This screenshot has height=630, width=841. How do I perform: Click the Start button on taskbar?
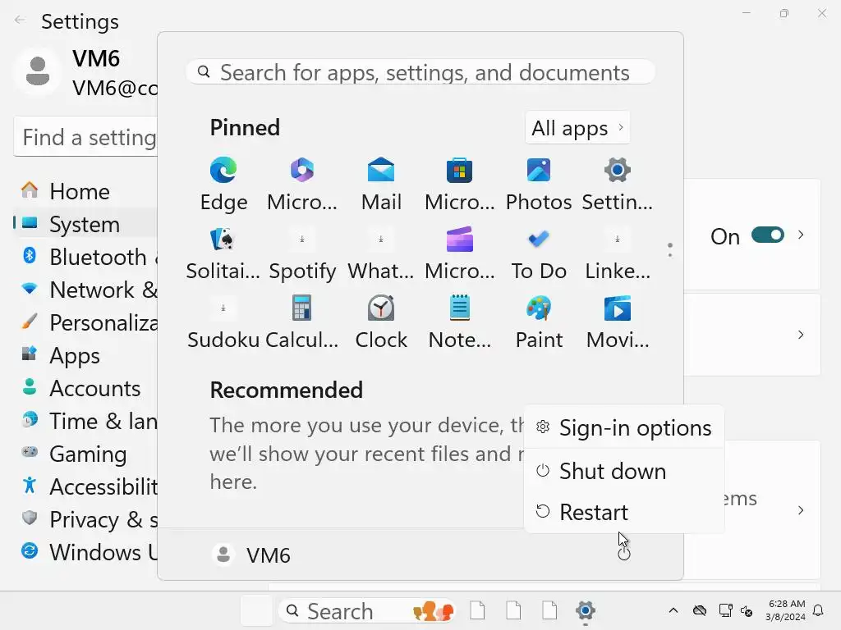pos(256,610)
